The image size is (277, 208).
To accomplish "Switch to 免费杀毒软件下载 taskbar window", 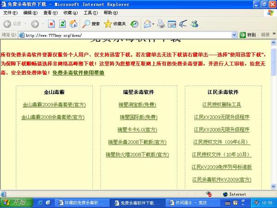I will pos(137,203).
